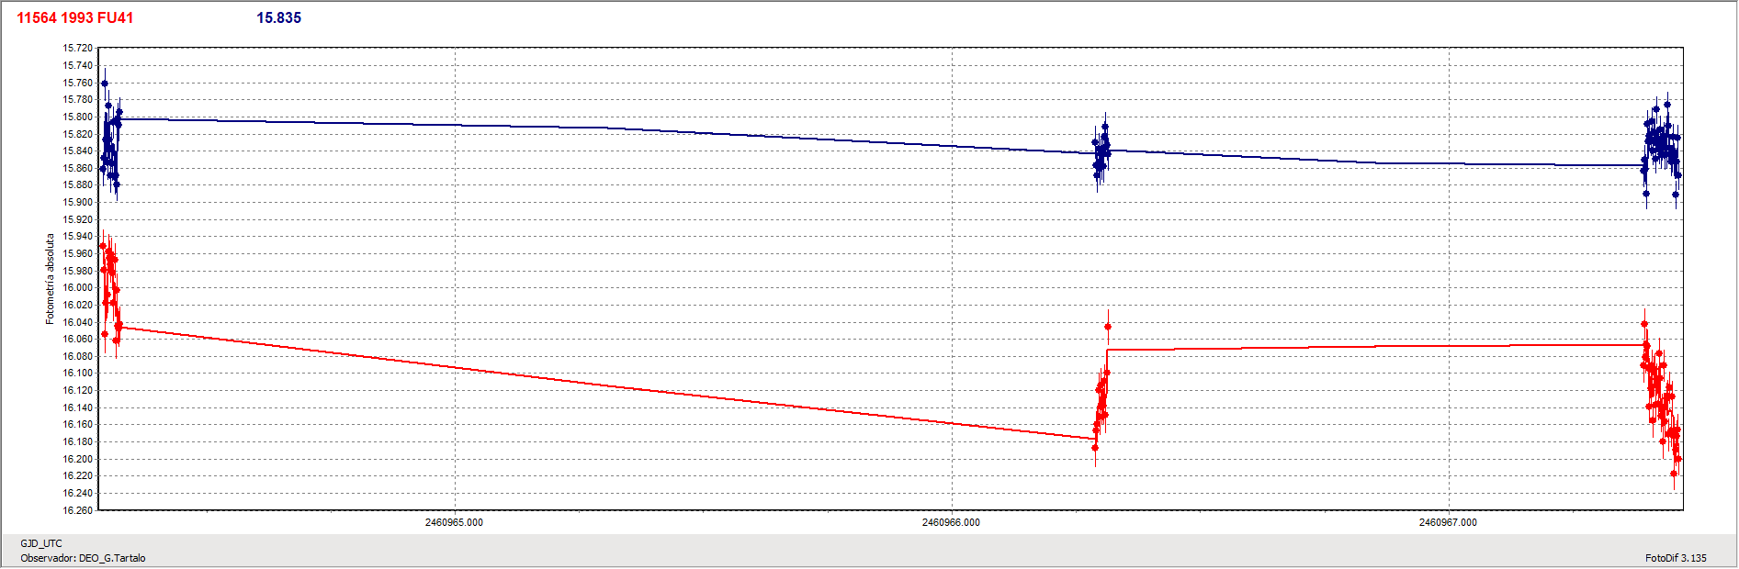Click the right-side blue data point cluster
The image size is (1739, 569).
[x=1662, y=147]
